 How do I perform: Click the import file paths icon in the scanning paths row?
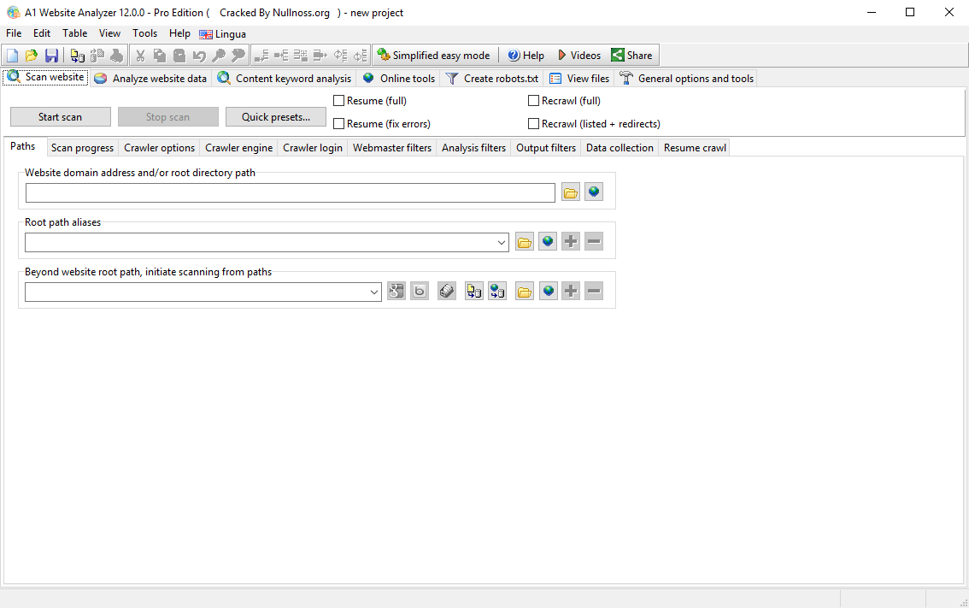coord(474,292)
